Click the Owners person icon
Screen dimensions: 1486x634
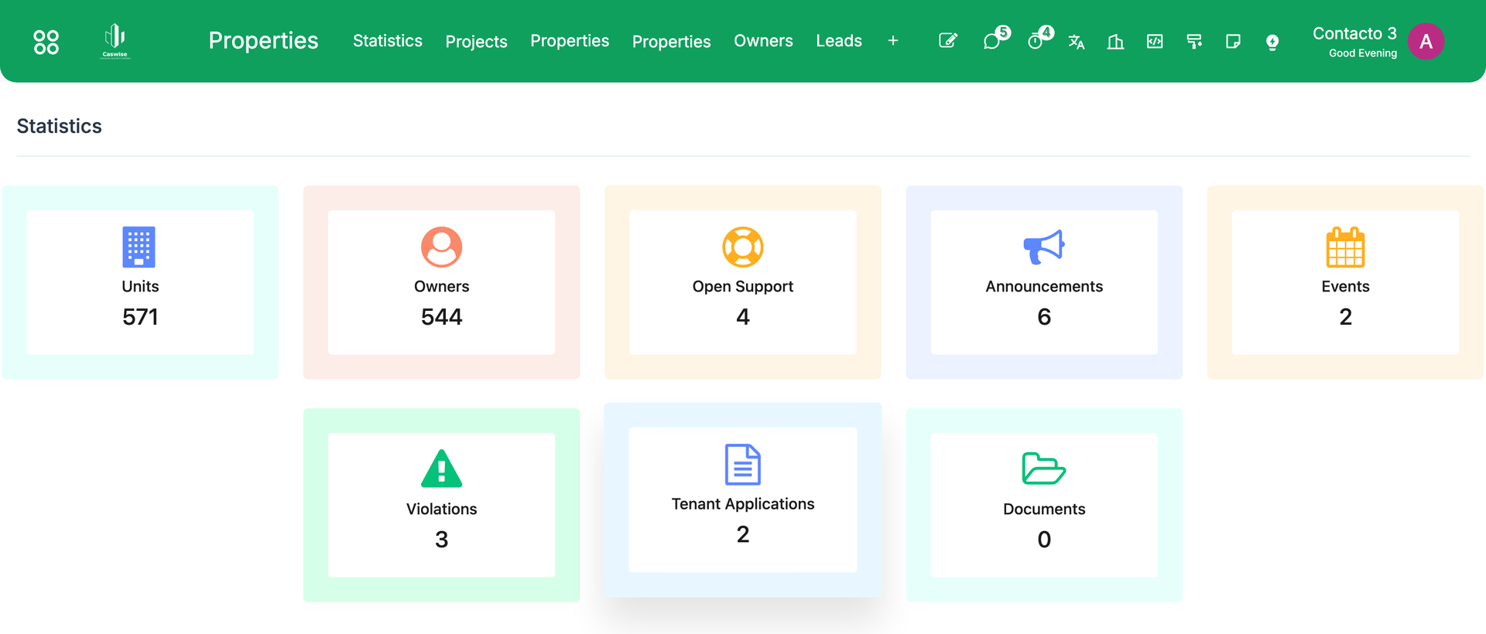click(x=442, y=247)
